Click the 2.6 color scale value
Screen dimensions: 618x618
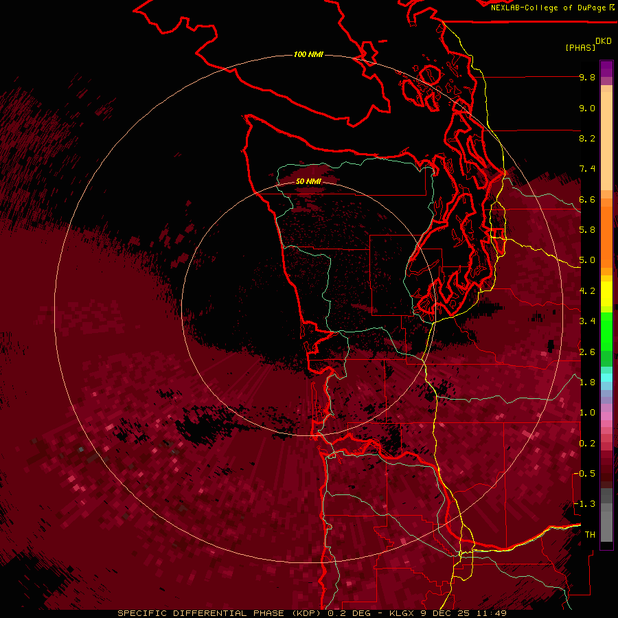[587, 352]
